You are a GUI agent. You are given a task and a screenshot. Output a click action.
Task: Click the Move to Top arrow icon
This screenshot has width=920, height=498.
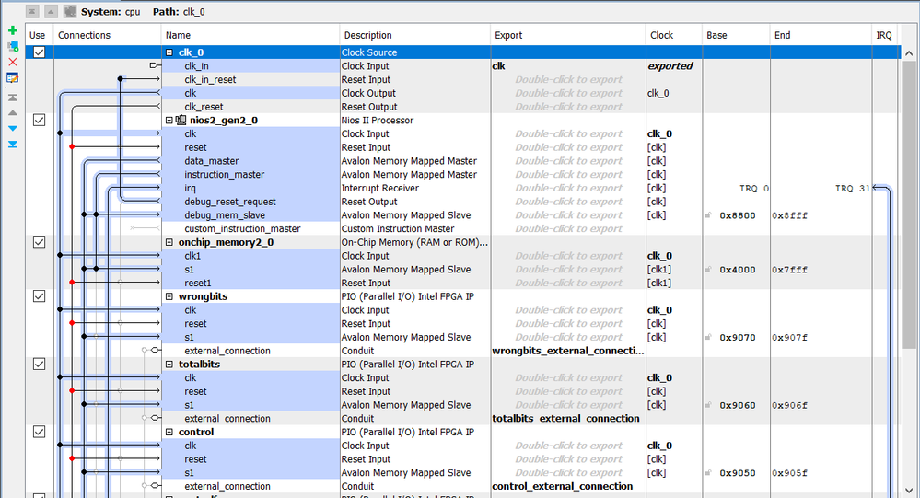pos(12,97)
